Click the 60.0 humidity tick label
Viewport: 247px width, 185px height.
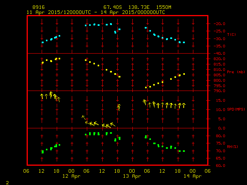(x=220, y=166)
